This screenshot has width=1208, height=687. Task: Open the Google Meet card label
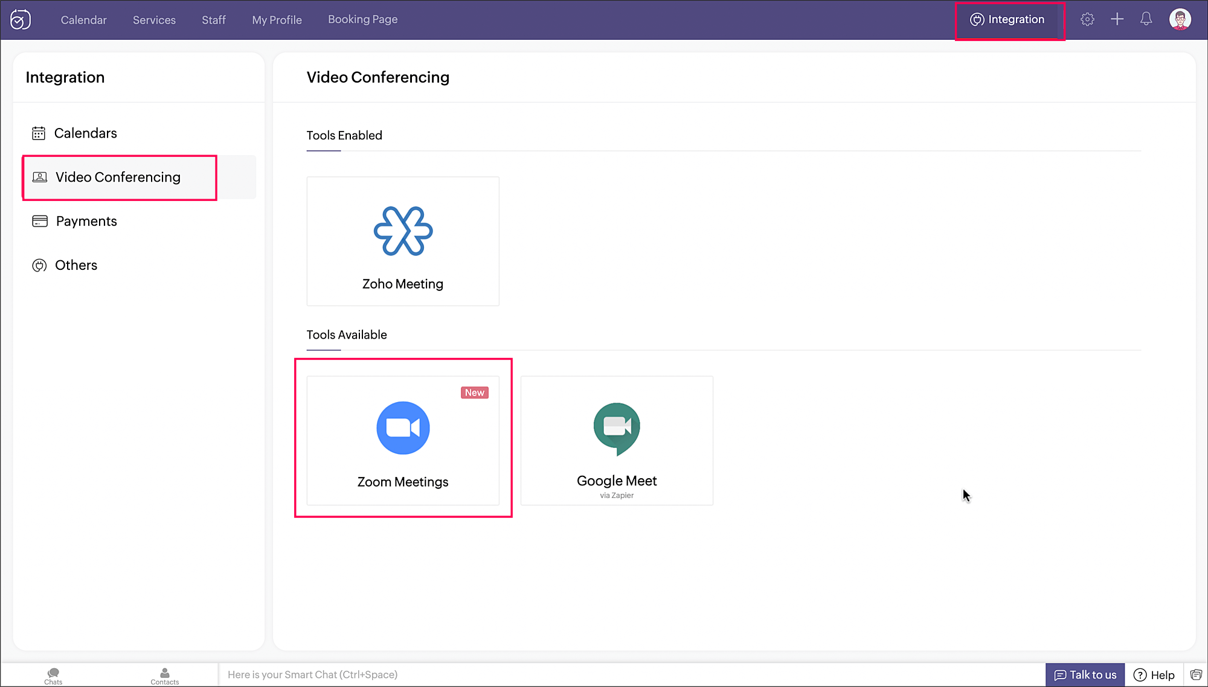click(x=617, y=481)
